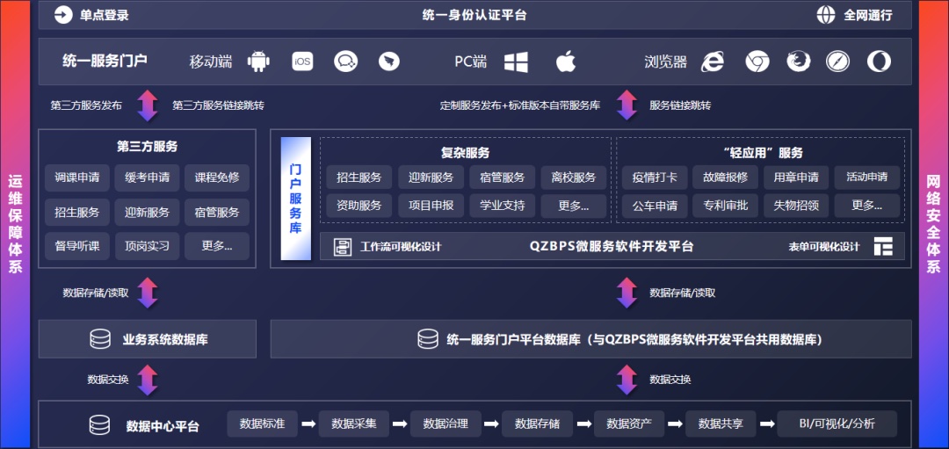This screenshot has height=449, width=949.
Task: Click the Apple logo next to PC端
Action: [565, 62]
